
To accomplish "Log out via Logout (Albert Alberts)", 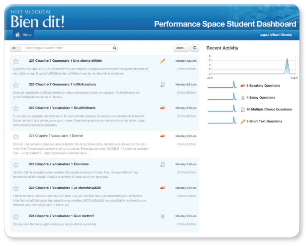I will [x=276, y=35].
